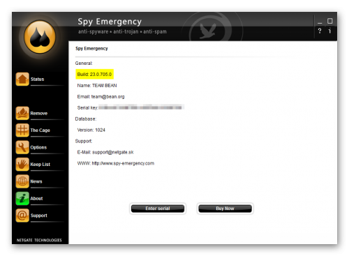Click the "Support:" section label
The image size is (349, 256).
click(x=84, y=141)
